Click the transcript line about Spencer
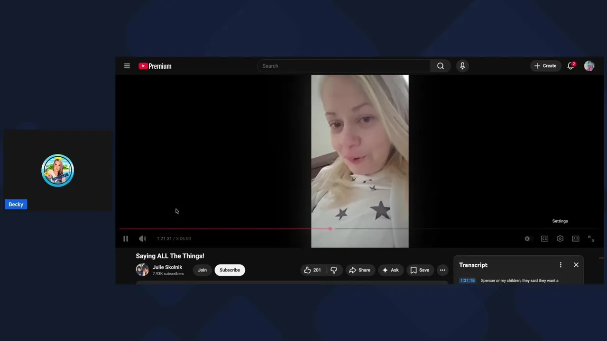This screenshot has width=607, height=341. [x=519, y=280]
